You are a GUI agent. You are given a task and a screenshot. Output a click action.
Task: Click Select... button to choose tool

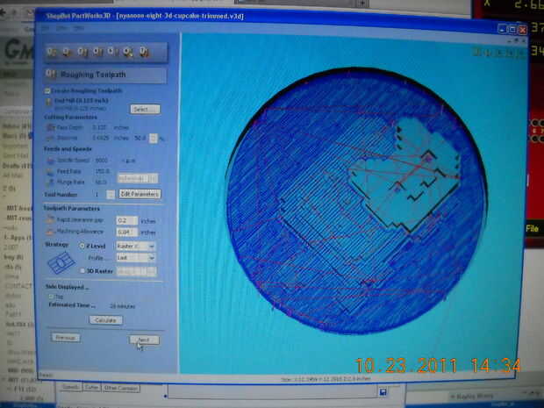[146, 110]
